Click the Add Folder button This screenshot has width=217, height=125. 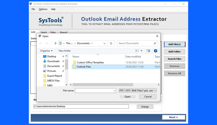[174, 52]
